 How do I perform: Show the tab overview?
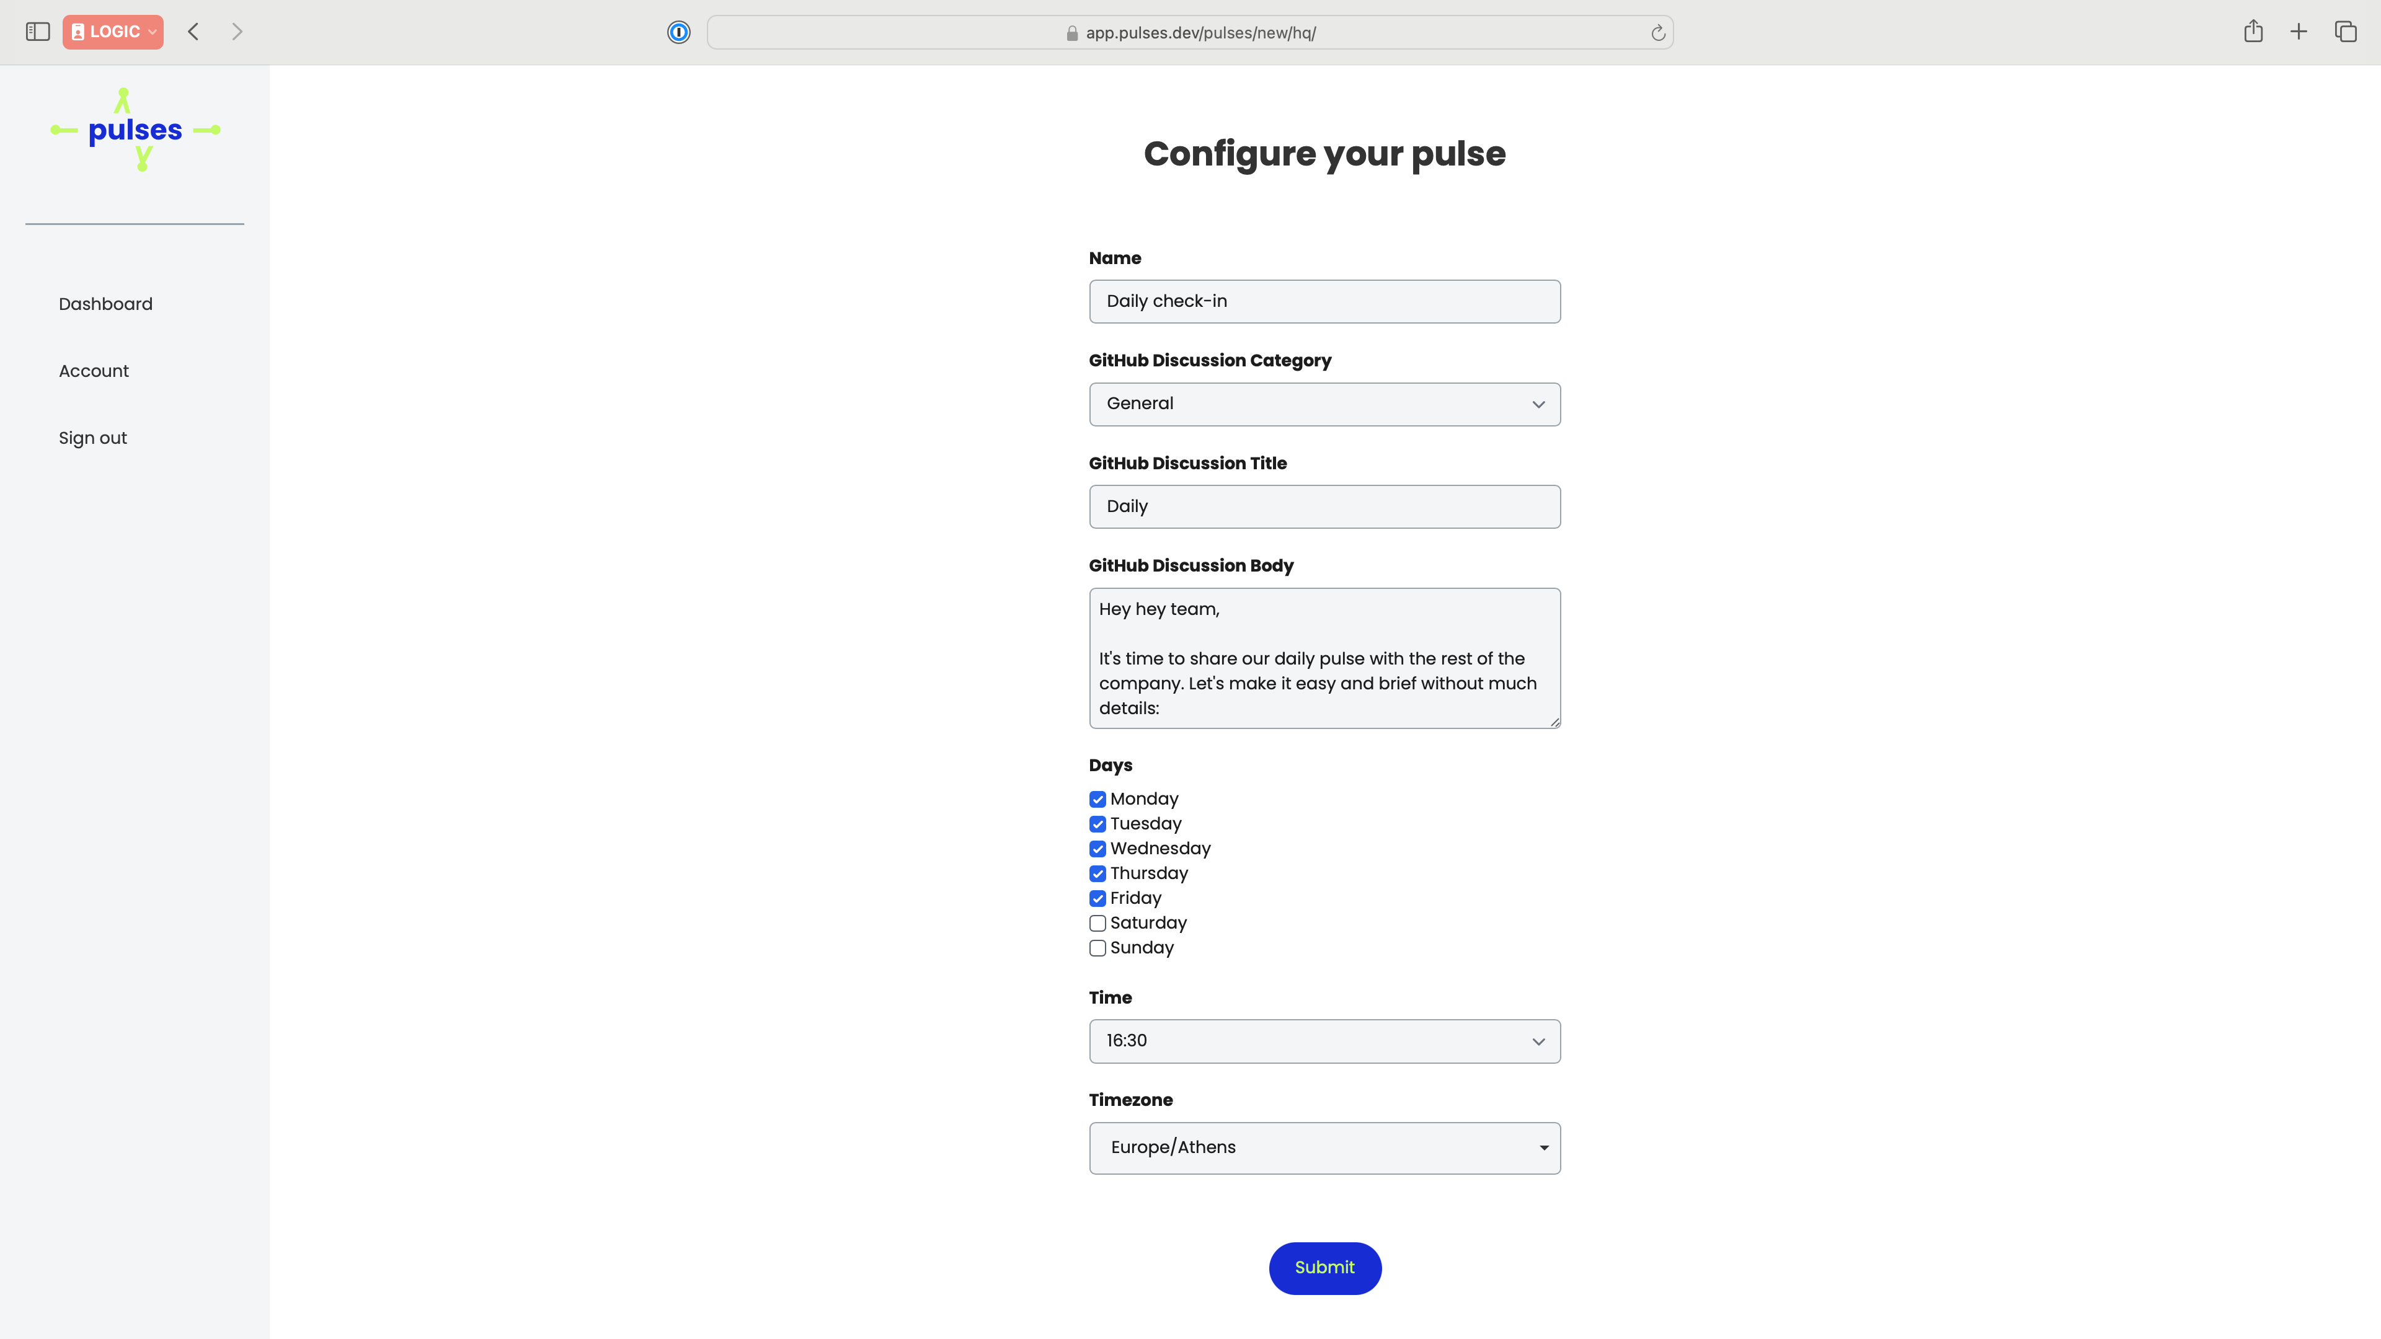click(x=2347, y=30)
